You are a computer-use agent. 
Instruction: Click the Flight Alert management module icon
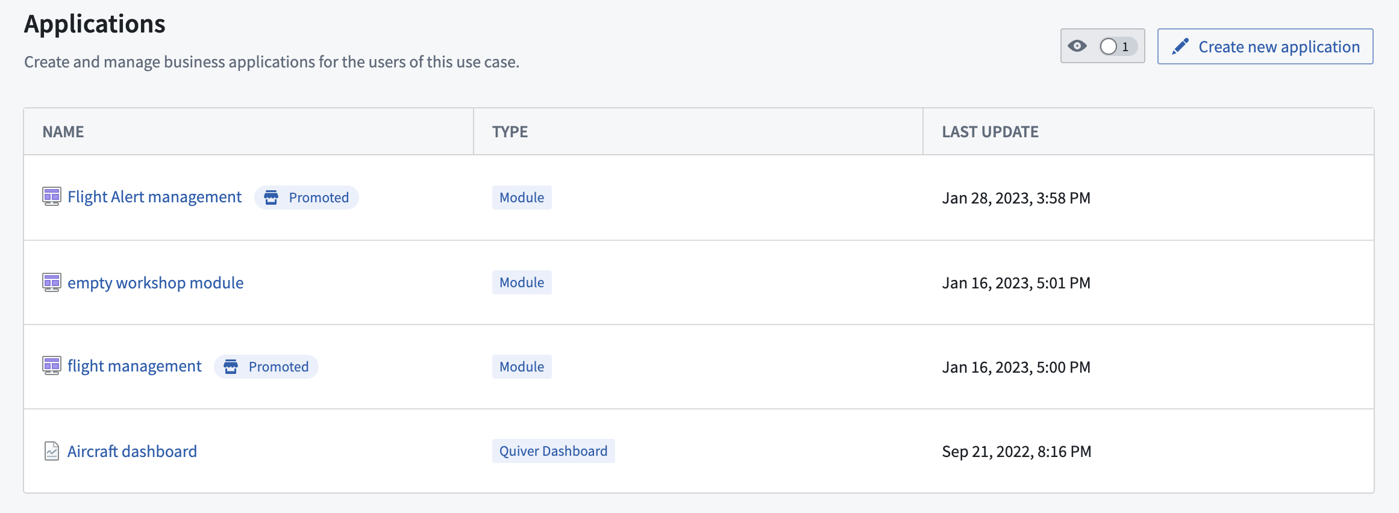click(x=52, y=197)
